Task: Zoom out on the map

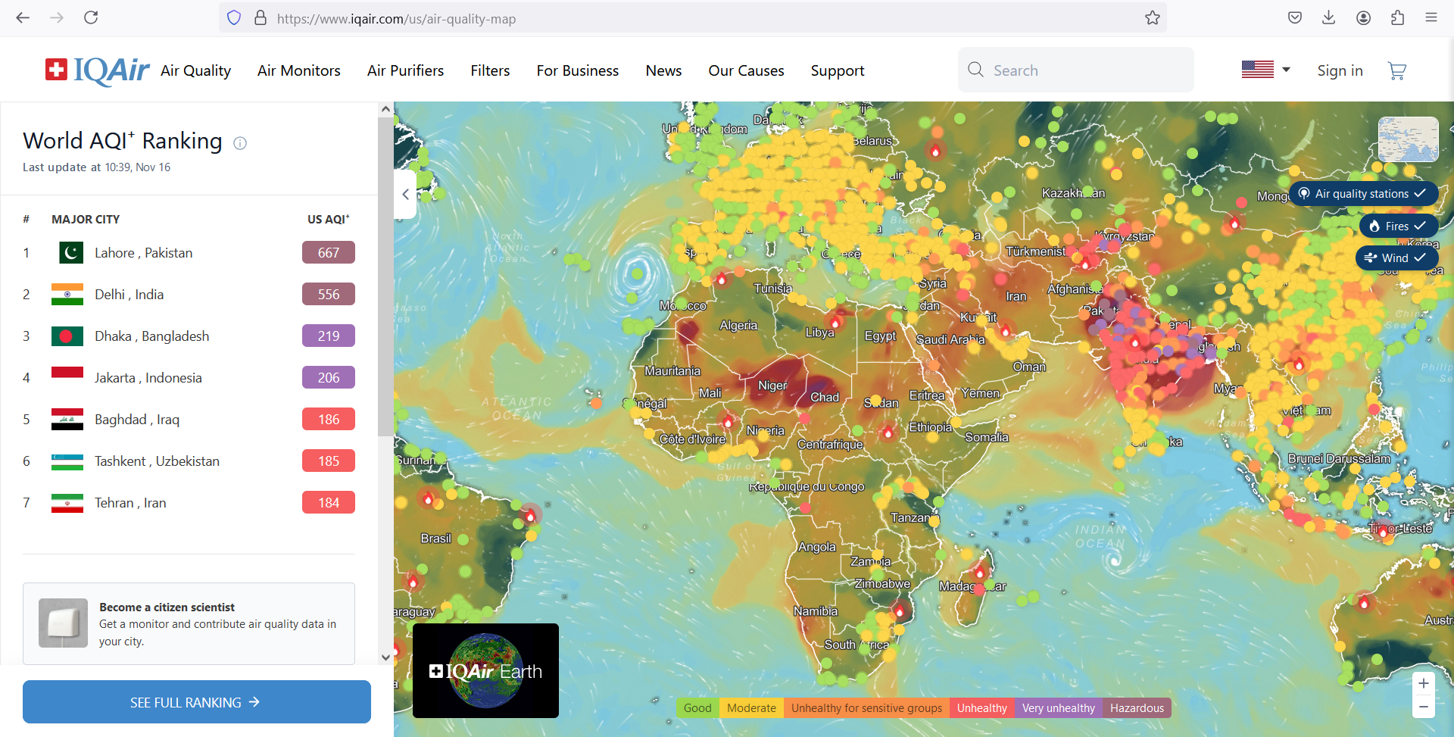Action: tap(1423, 707)
